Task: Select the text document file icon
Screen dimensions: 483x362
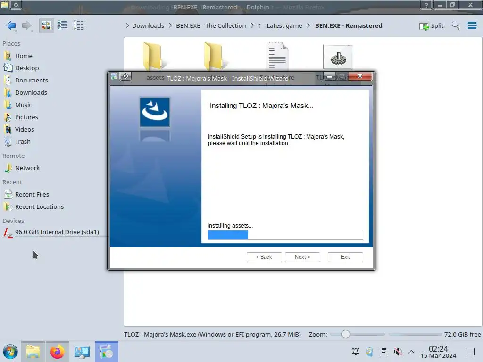Action: click(x=277, y=57)
